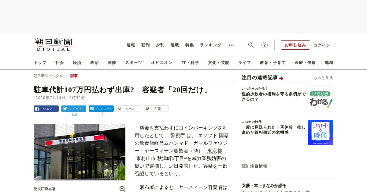Select the 社会 category tab
The width and height of the screenshot is (367, 192).
60,63
